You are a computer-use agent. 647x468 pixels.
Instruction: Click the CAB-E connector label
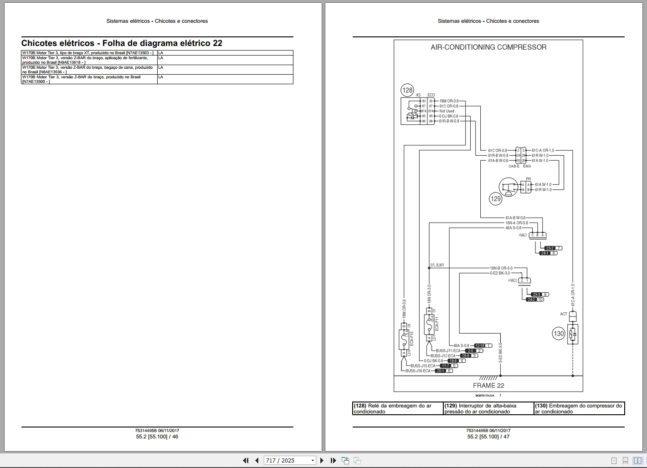pyautogui.click(x=513, y=166)
